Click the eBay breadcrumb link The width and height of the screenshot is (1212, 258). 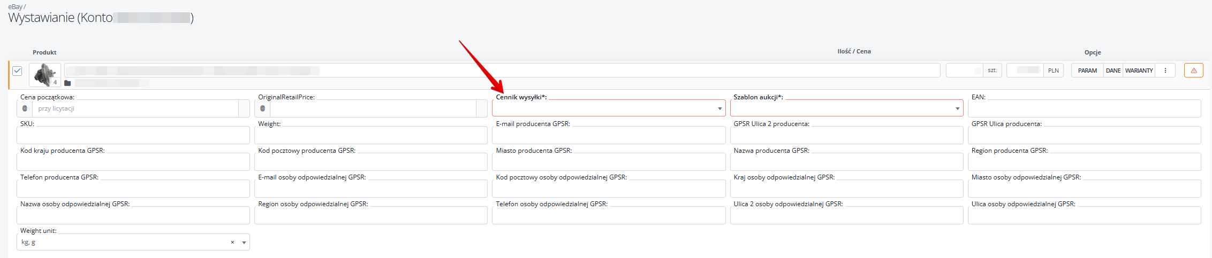point(15,7)
